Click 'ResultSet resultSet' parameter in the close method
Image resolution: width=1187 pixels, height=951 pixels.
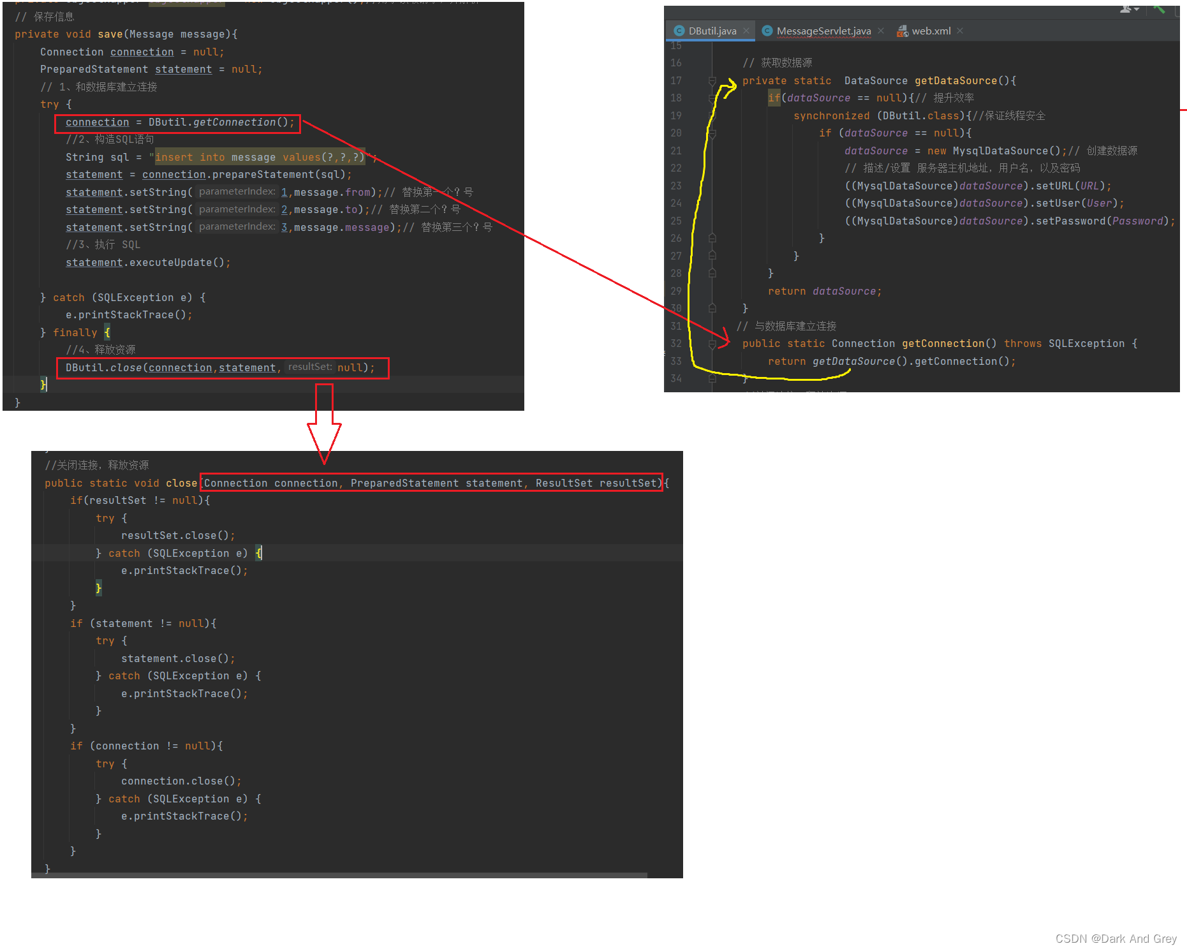pyautogui.click(x=596, y=483)
